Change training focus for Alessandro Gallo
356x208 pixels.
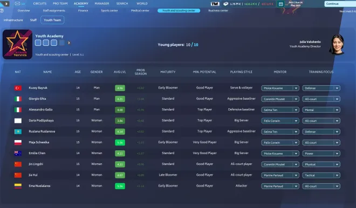[321, 110]
